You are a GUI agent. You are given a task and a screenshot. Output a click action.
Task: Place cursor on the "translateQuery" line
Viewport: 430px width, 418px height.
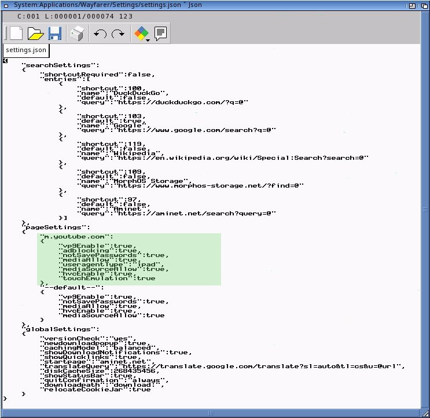tap(220, 366)
